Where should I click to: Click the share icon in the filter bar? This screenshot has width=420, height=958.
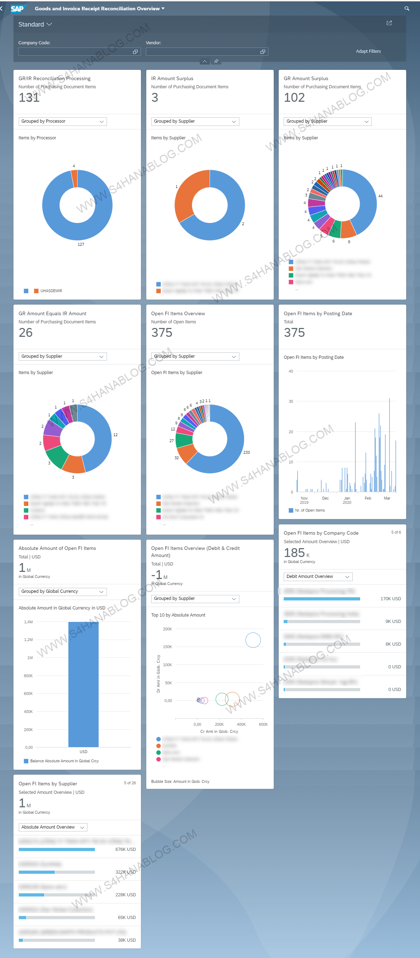389,23
